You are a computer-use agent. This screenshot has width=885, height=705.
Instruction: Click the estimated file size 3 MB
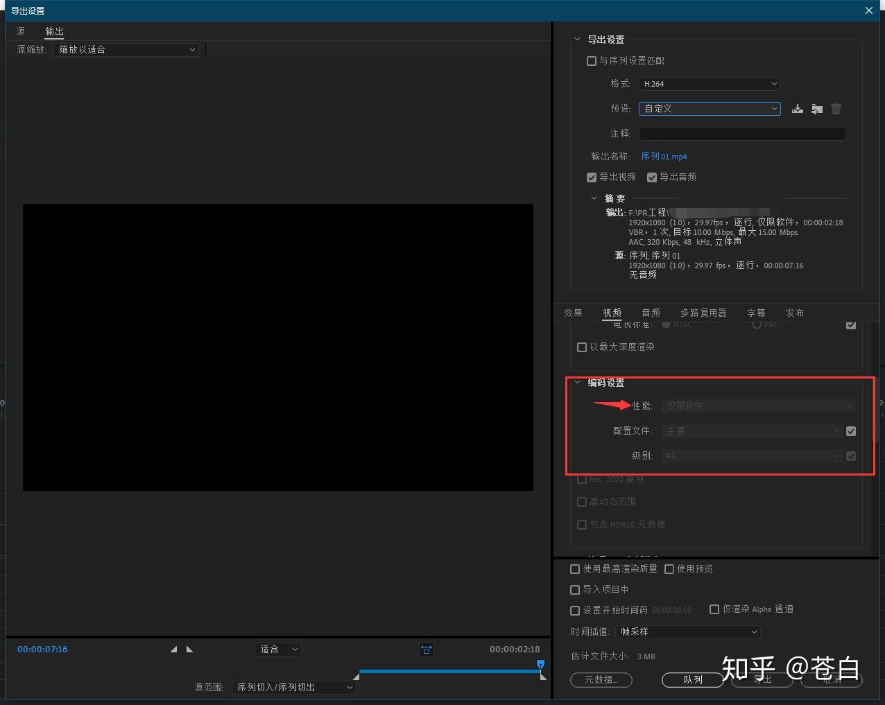pyautogui.click(x=646, y=656)
